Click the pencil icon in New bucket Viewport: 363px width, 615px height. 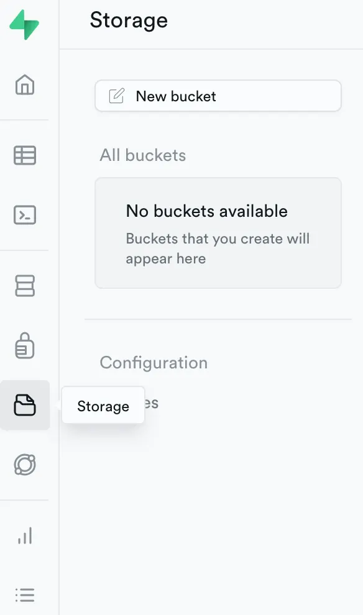coord(116,96)
